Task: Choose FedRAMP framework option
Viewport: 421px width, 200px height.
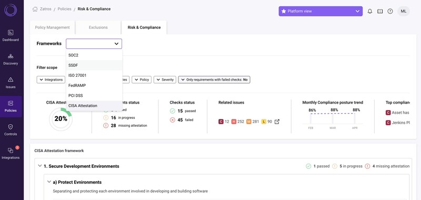Action: [94, 85]
